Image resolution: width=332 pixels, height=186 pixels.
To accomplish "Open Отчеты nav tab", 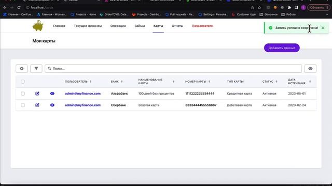I will click(x=177, y=26).
